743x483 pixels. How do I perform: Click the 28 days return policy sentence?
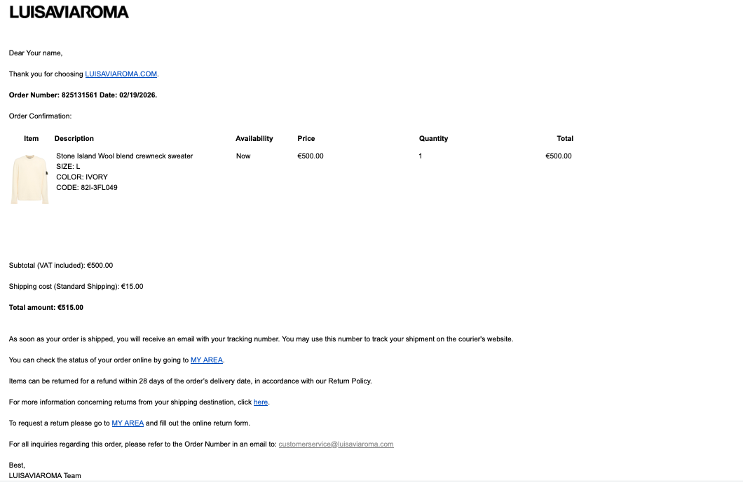tap(191, 381)
